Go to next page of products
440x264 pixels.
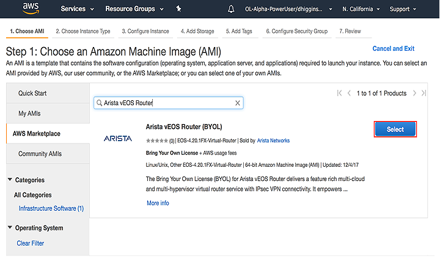[x=414, y=93]
